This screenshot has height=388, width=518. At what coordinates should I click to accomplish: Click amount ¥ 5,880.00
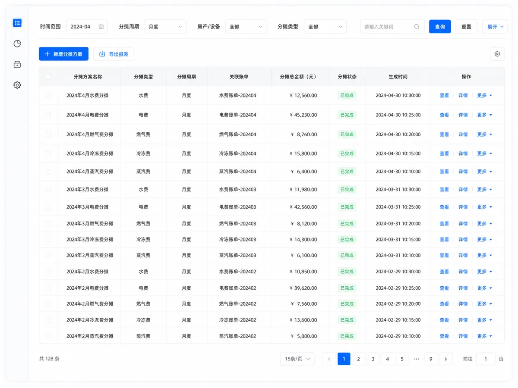tap(304, 336)
